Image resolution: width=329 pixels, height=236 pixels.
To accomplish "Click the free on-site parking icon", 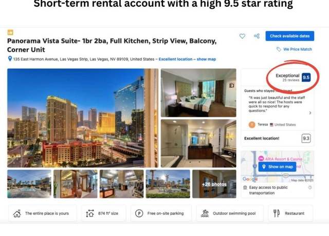I will (x=139, y=213).
